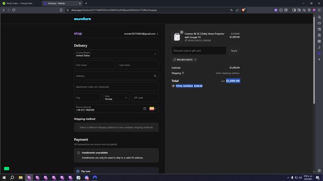Open the notification center icon
This screenshot has width=323, height=181.
[x=317, y=177]
